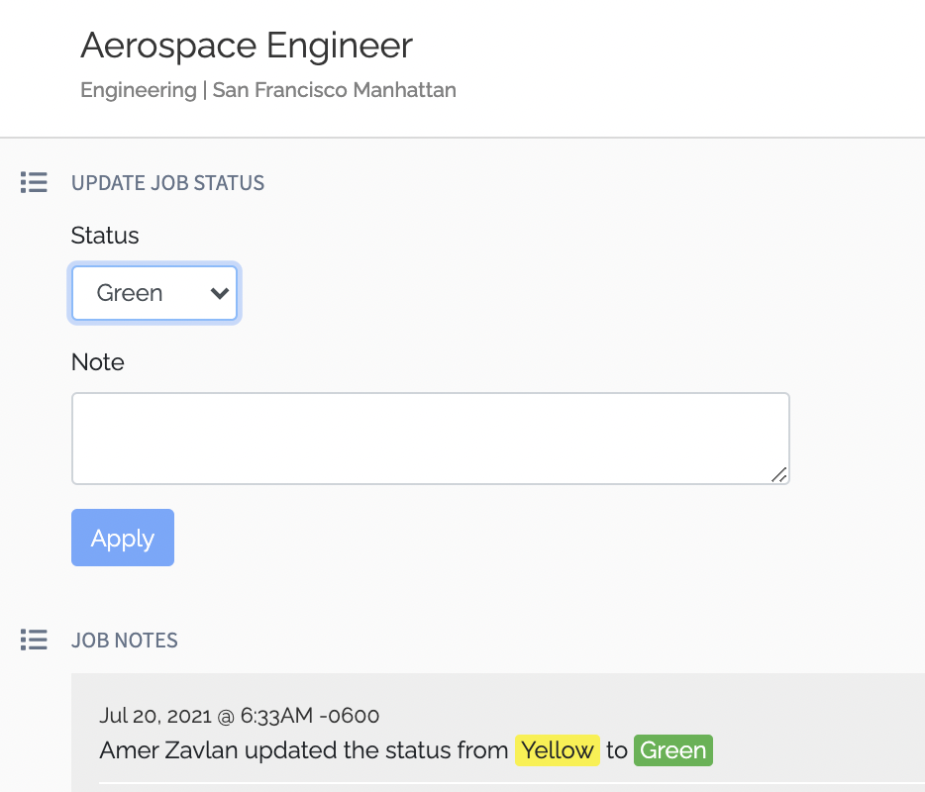Screen dimensions: 925x792
Task: Click the word Green inside the Status select
Action: point(130,293)
